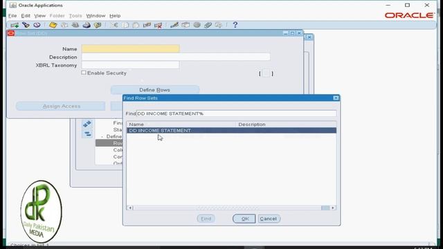Open the File menu

tap(12, 16)
